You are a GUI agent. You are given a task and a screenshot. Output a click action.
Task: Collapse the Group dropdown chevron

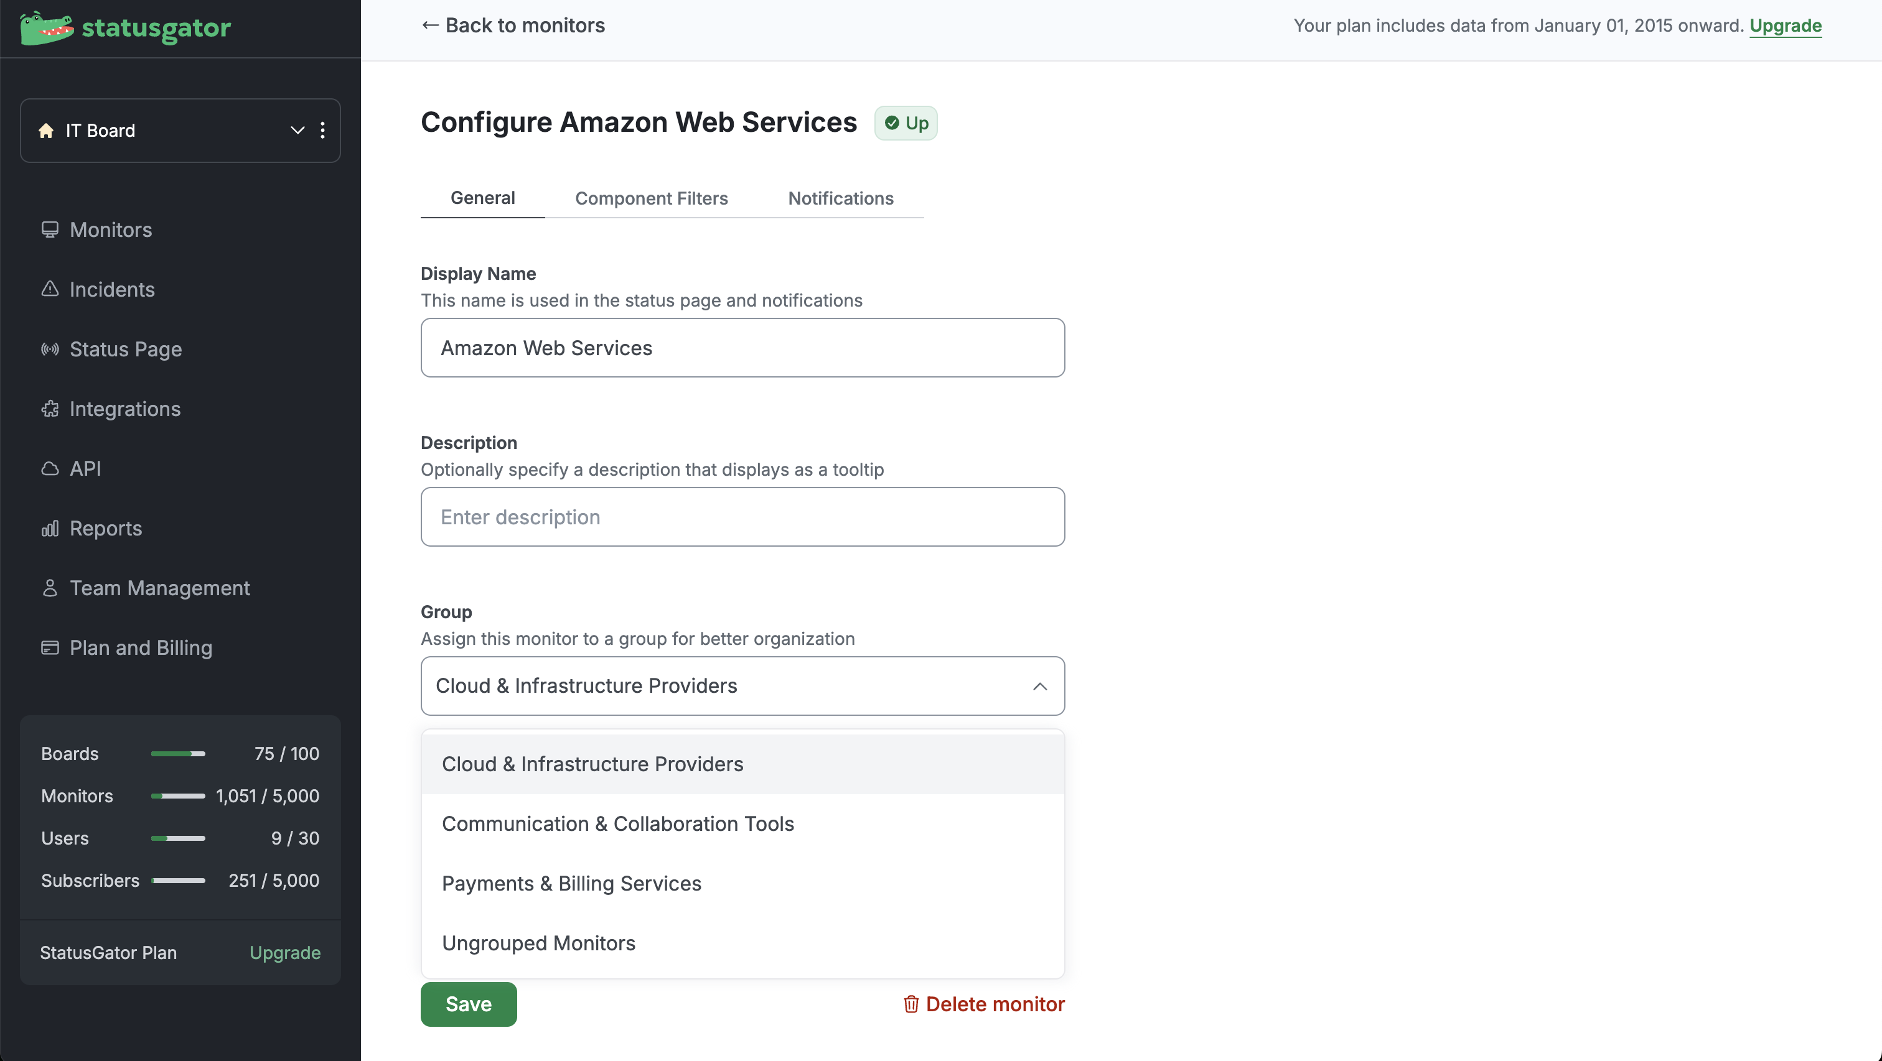click(x=1039, y=687)
